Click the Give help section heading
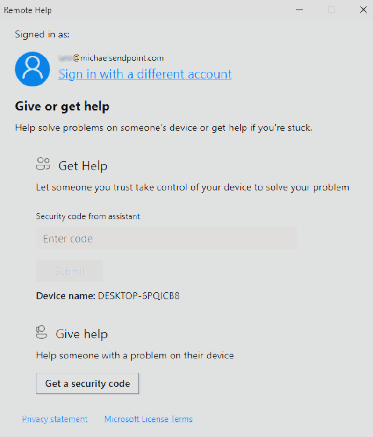 click(x=82, y=334)
